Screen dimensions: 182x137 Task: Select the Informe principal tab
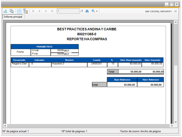point(13,17)
